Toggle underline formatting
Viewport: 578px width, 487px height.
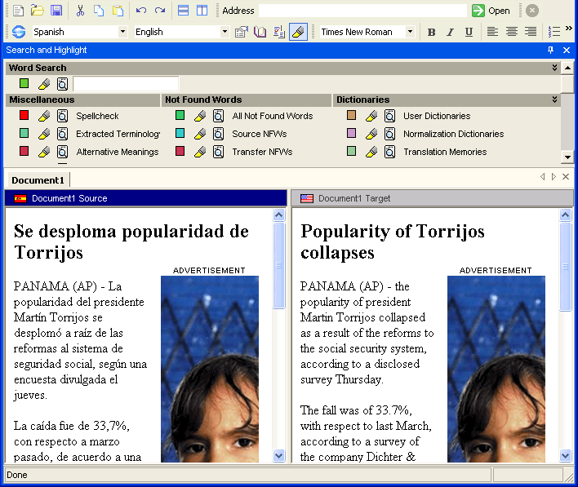[x=469, y=33]
